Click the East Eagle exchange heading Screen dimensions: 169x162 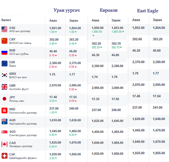point(148,11)
